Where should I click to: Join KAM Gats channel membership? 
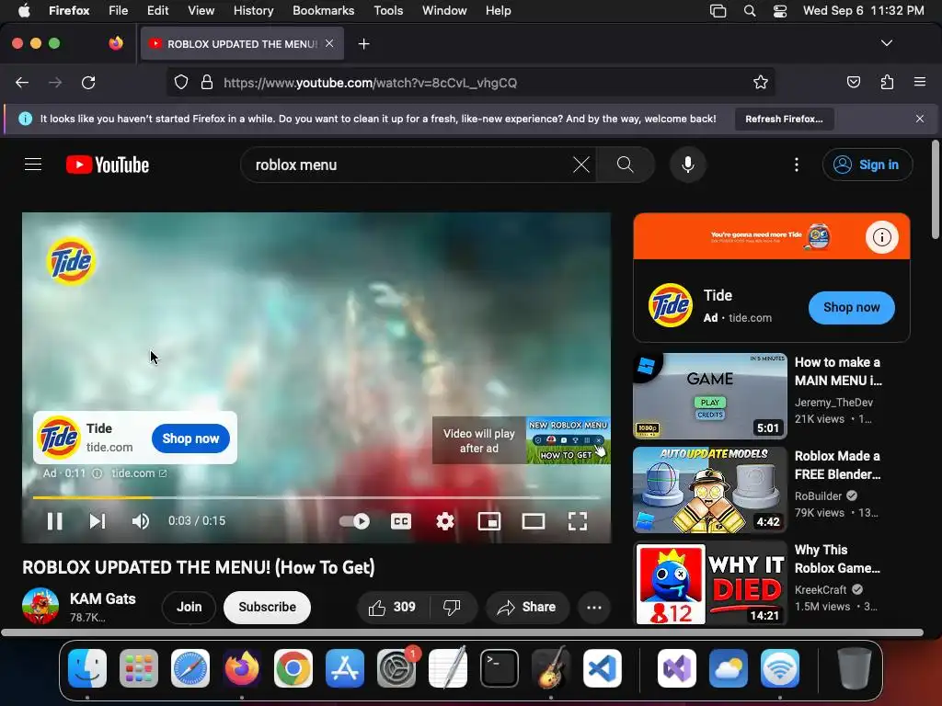tap(190, 607)
